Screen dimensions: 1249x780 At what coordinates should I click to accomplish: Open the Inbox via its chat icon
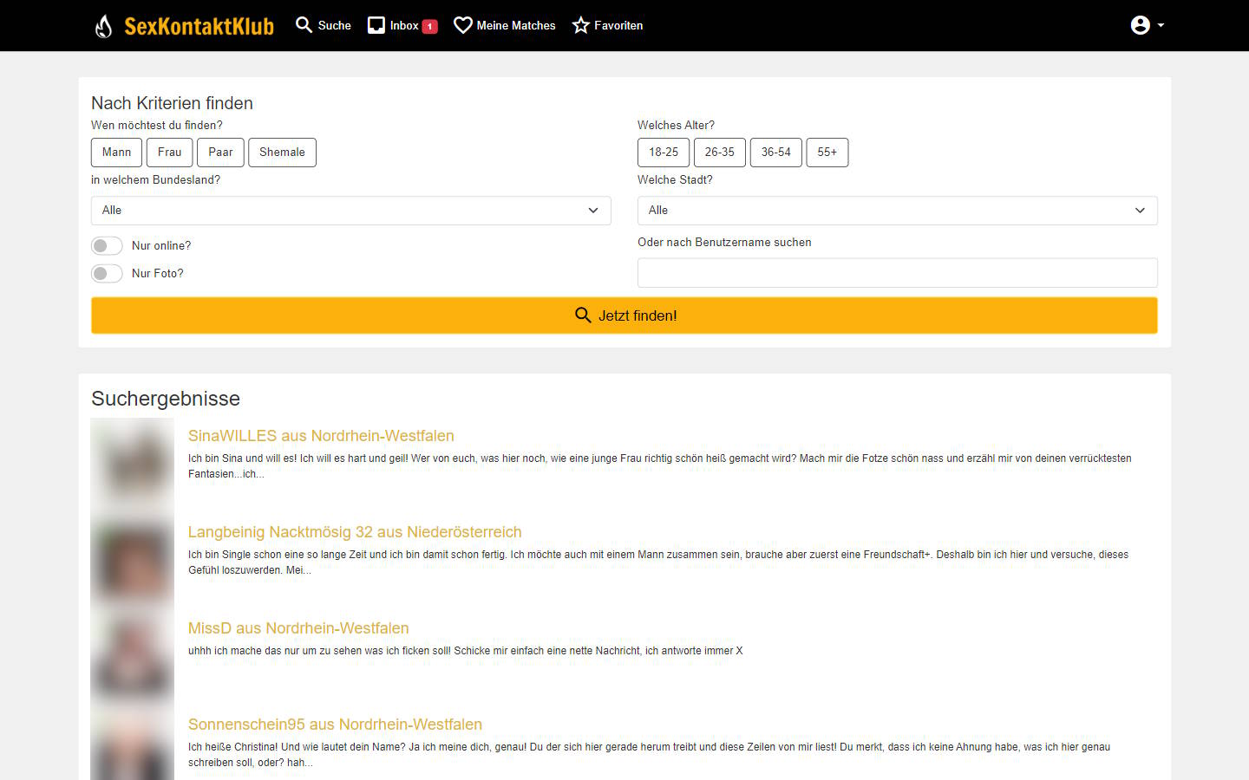(x=376, y=25)
